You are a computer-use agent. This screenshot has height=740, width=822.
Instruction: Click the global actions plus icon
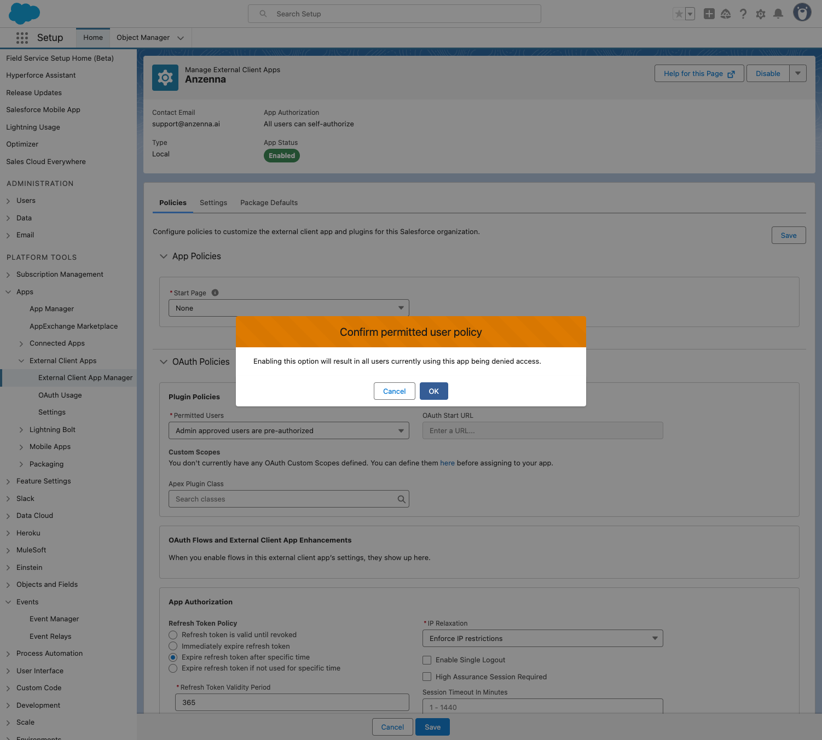(709, 14)
